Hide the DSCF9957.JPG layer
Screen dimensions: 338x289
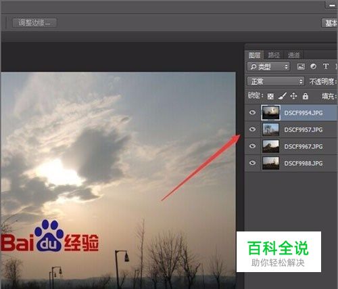(252, 129)
